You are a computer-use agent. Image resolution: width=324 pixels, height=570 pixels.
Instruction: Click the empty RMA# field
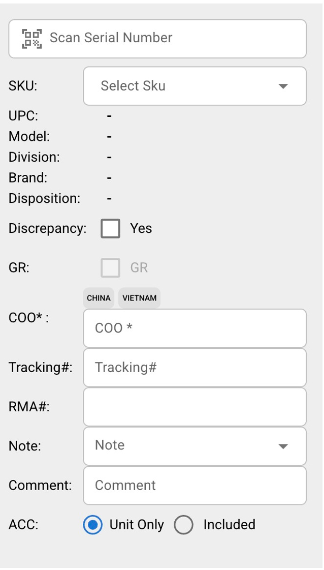tap(195, 407)
